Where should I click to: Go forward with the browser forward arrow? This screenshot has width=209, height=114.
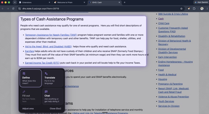pyautogui.click(x=8, y=8)
